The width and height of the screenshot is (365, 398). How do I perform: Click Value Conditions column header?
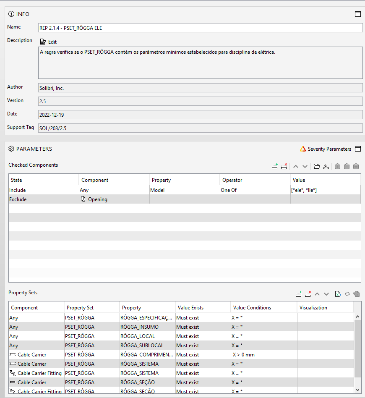click(264, 308)
